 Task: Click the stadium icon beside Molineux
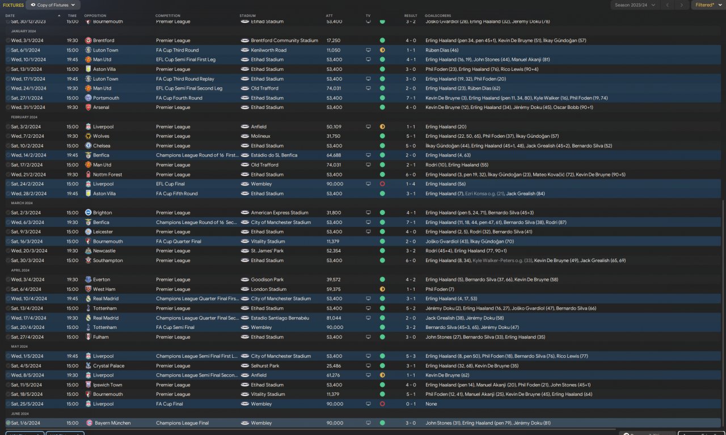(x=244, y=136)
